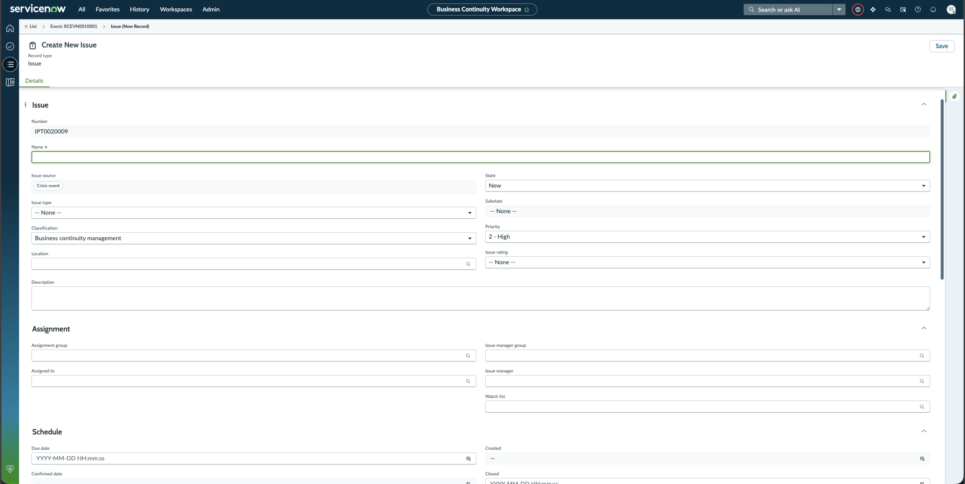Open the SS user avatar menu
The width and height of the screenshot is (965, 484).
coord(951,10)
